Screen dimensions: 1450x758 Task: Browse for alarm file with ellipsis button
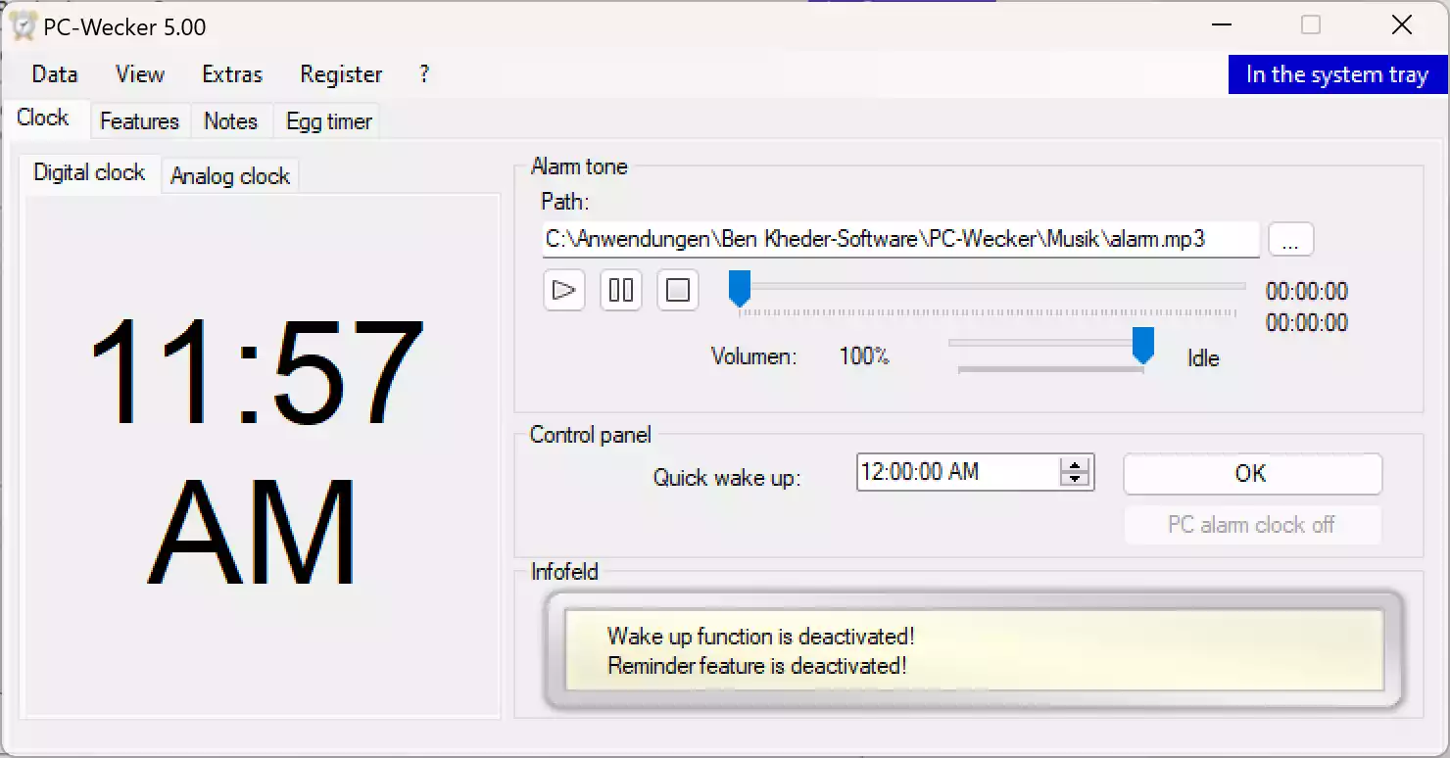1290,240
